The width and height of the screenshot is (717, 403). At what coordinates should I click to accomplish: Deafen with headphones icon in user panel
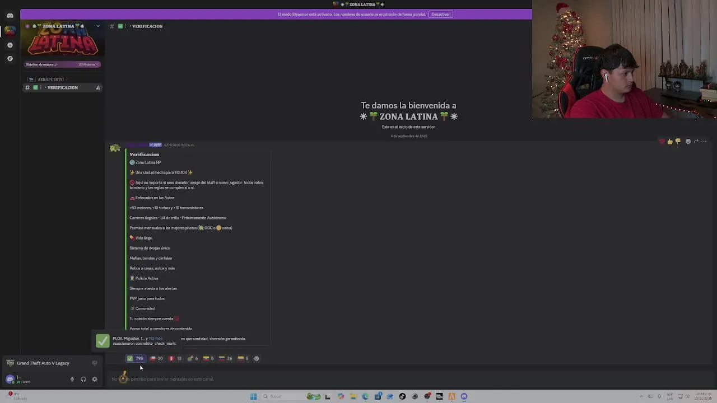83,379
